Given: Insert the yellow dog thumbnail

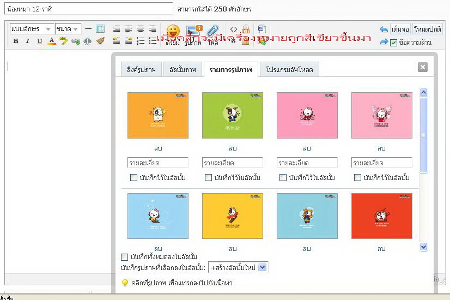Looking at the screenshot, I should [233, 216].
